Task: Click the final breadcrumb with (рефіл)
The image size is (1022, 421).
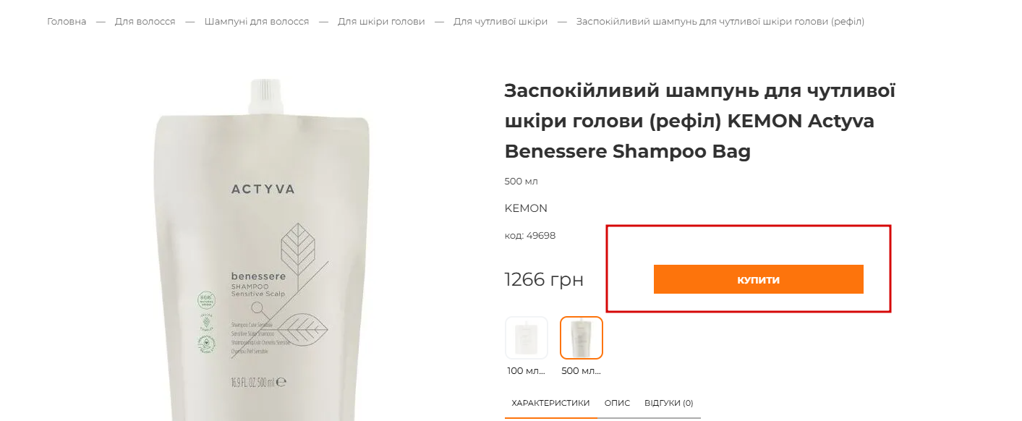Action: pos(720,22)
